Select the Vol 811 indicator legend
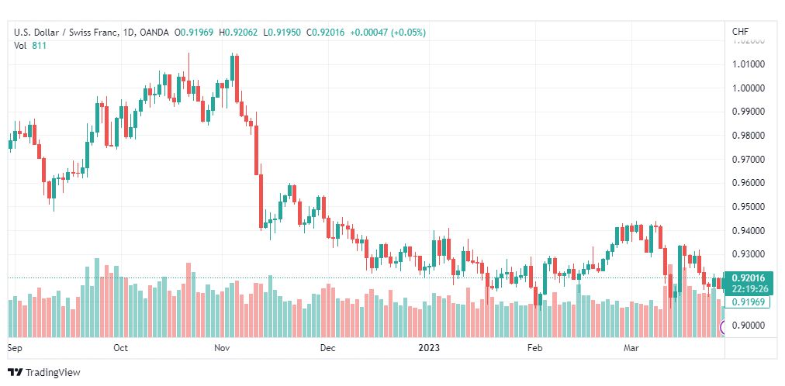The image size is (785, 386). coord(30,45)
